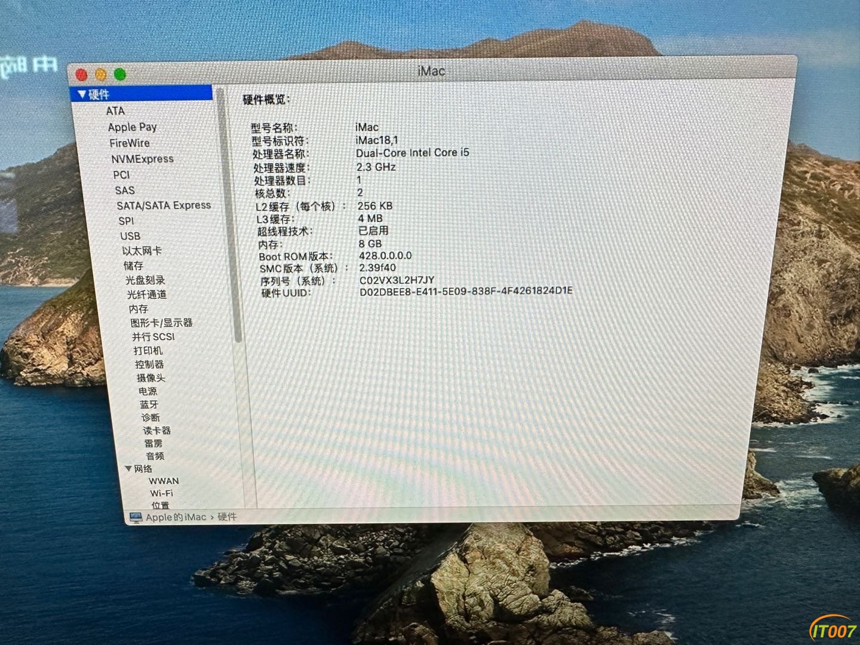Click Dual-Core Intel Core i5 text

pos(413,153)
